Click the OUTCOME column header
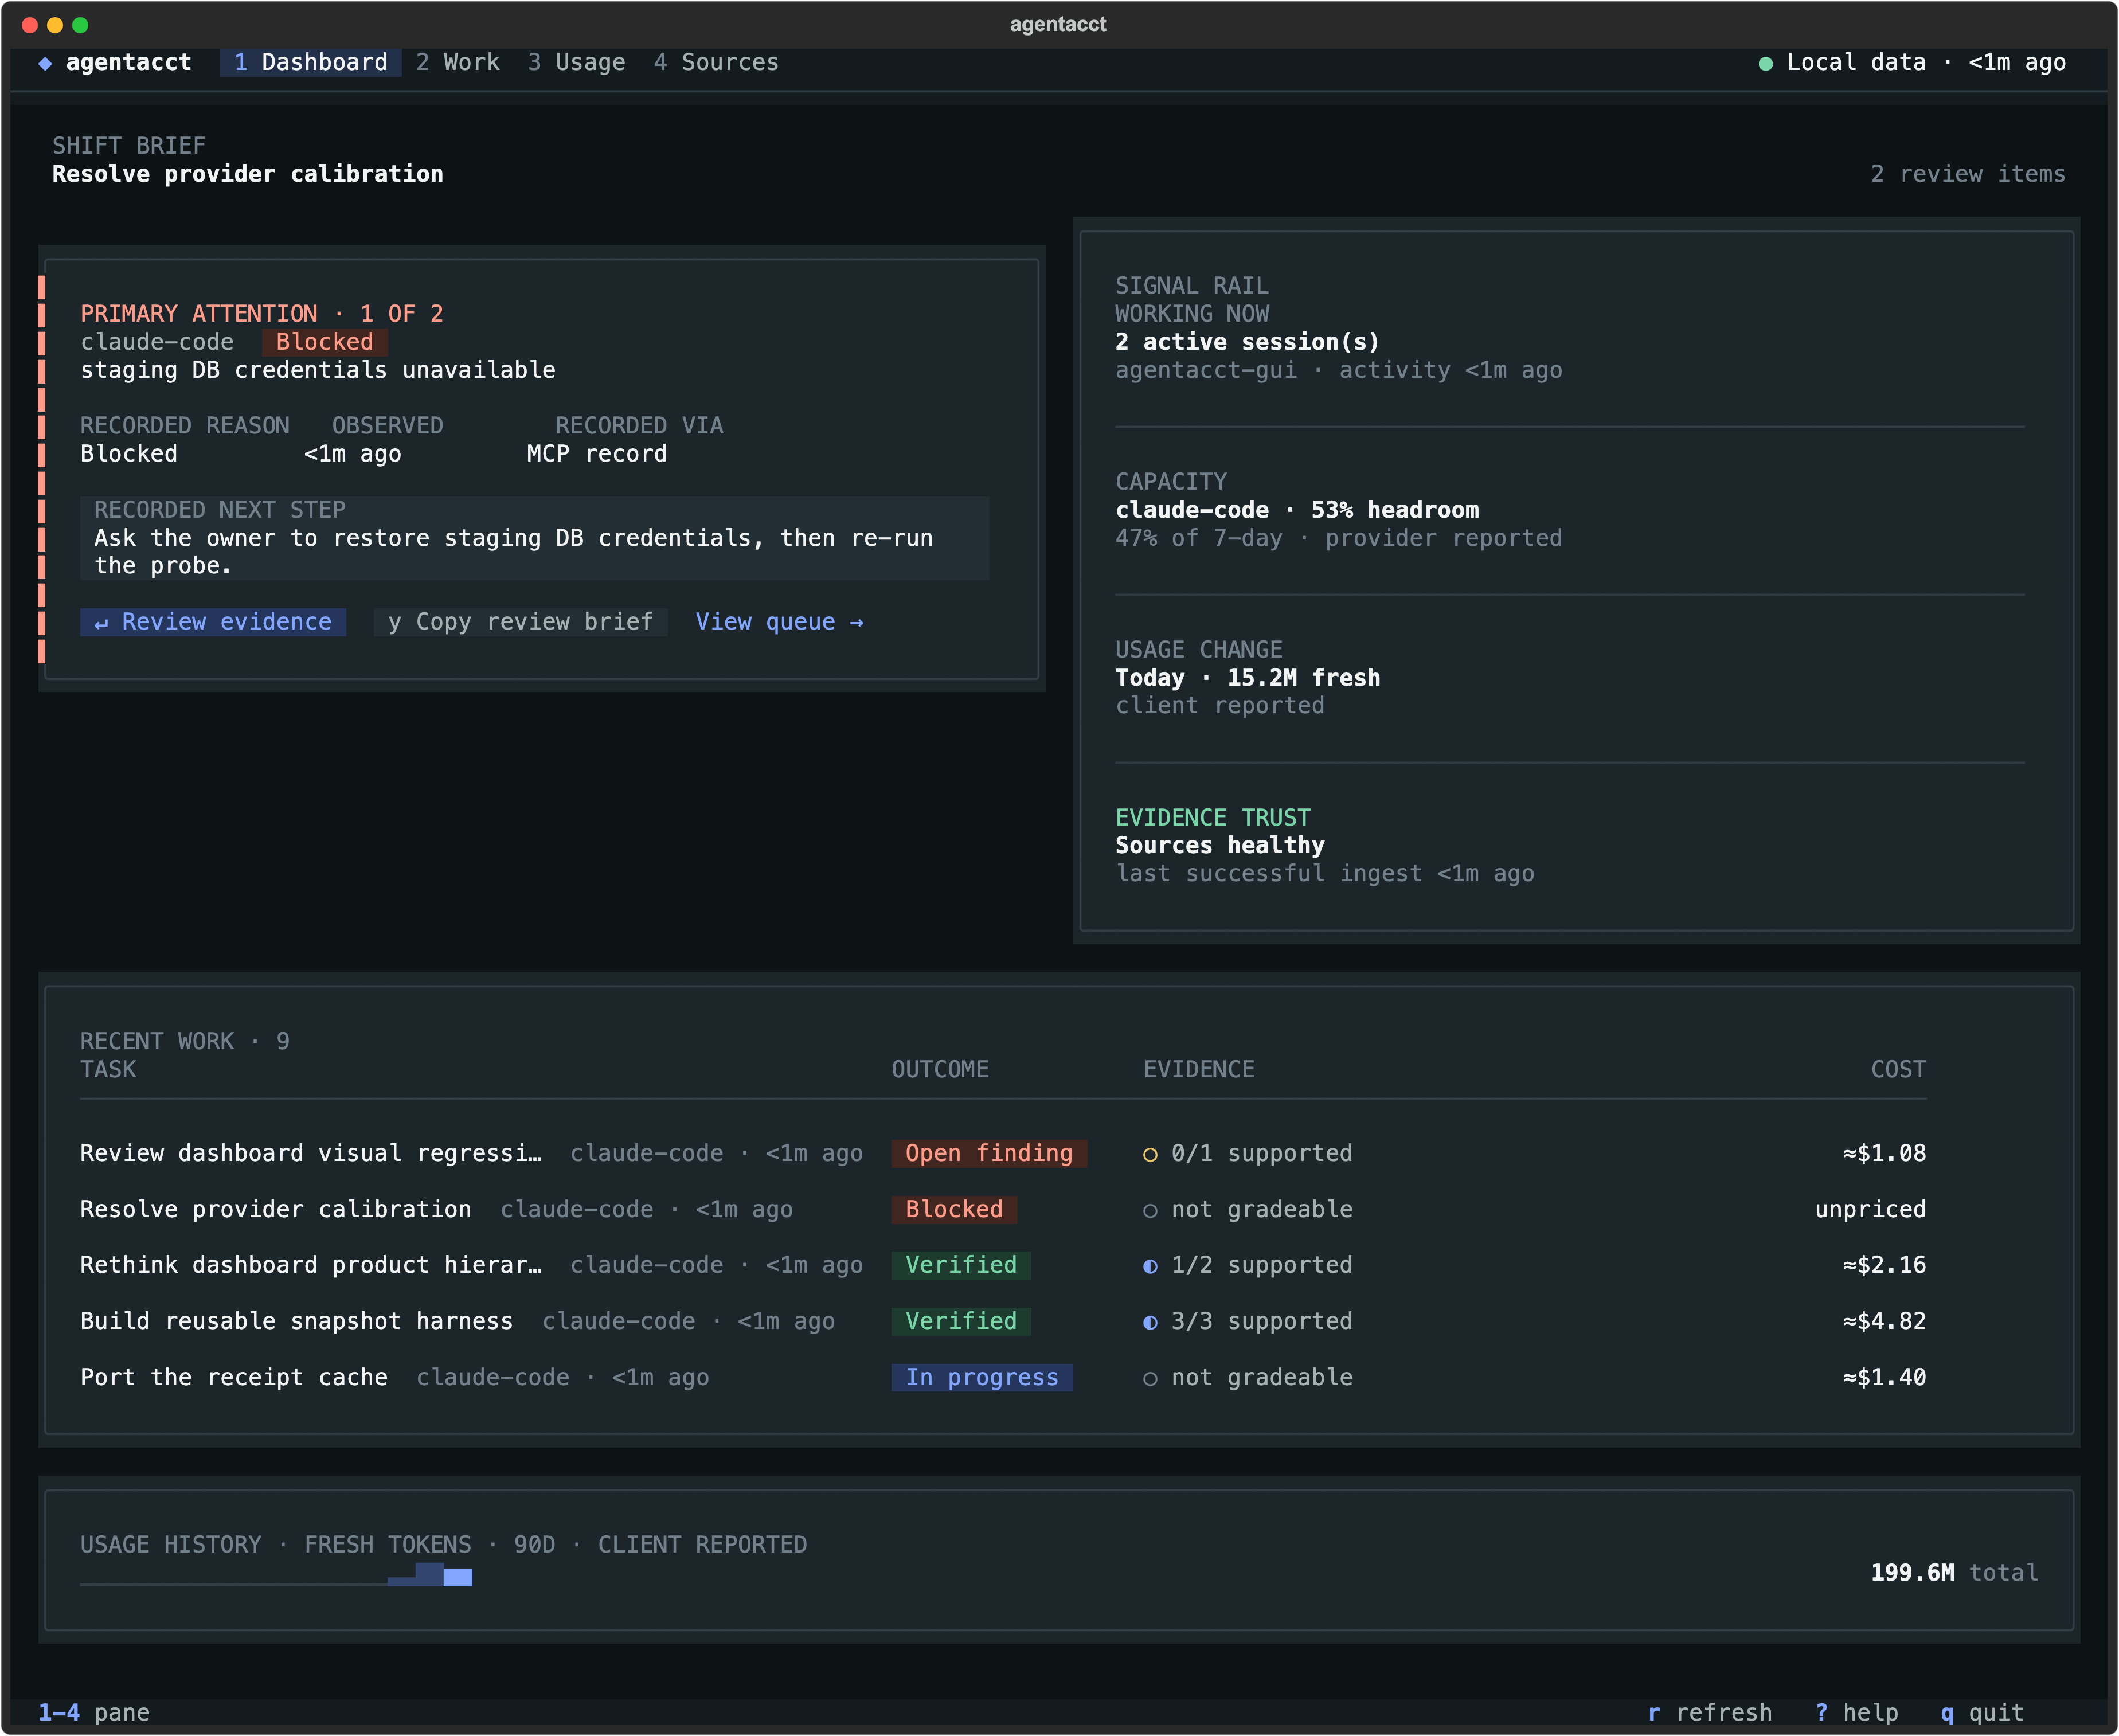The width and height of the screenshot is (2119, 1736). [940, 1069]
